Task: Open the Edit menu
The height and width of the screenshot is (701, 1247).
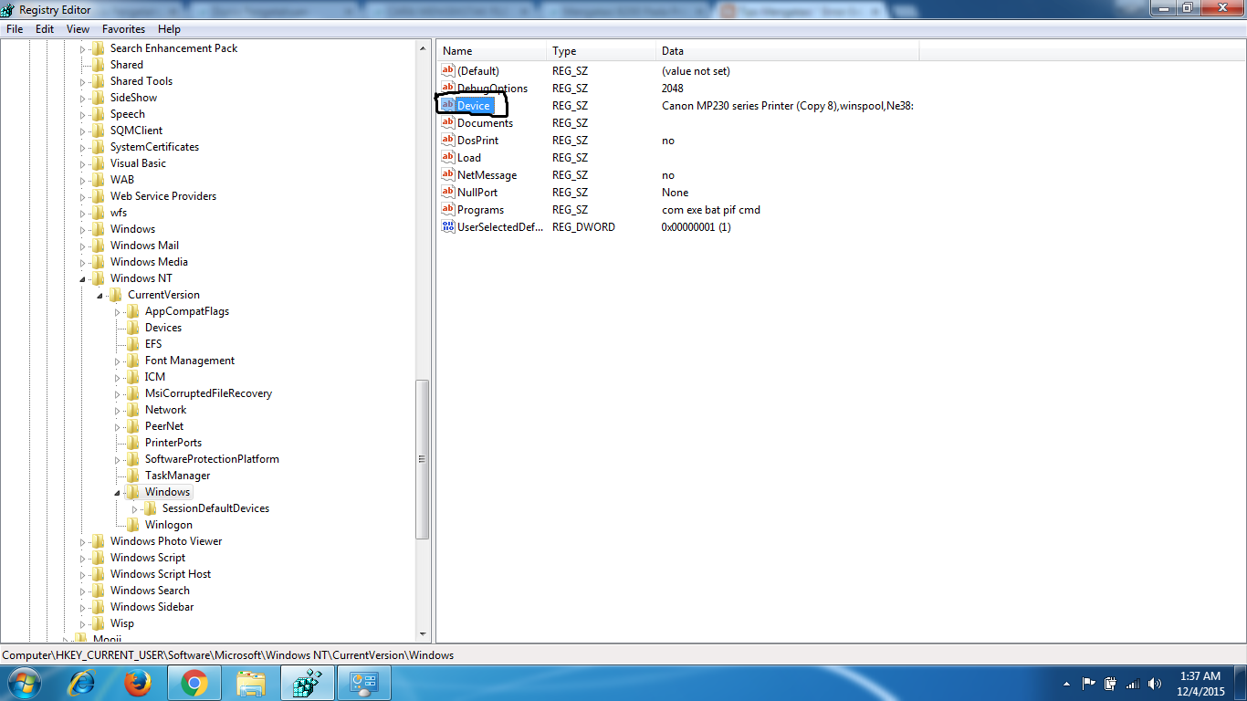Action: tap(45, 29)
